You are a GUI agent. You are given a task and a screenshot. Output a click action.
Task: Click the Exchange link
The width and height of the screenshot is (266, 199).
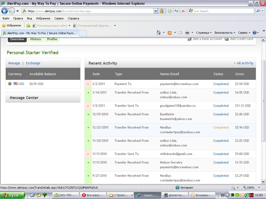33,63
